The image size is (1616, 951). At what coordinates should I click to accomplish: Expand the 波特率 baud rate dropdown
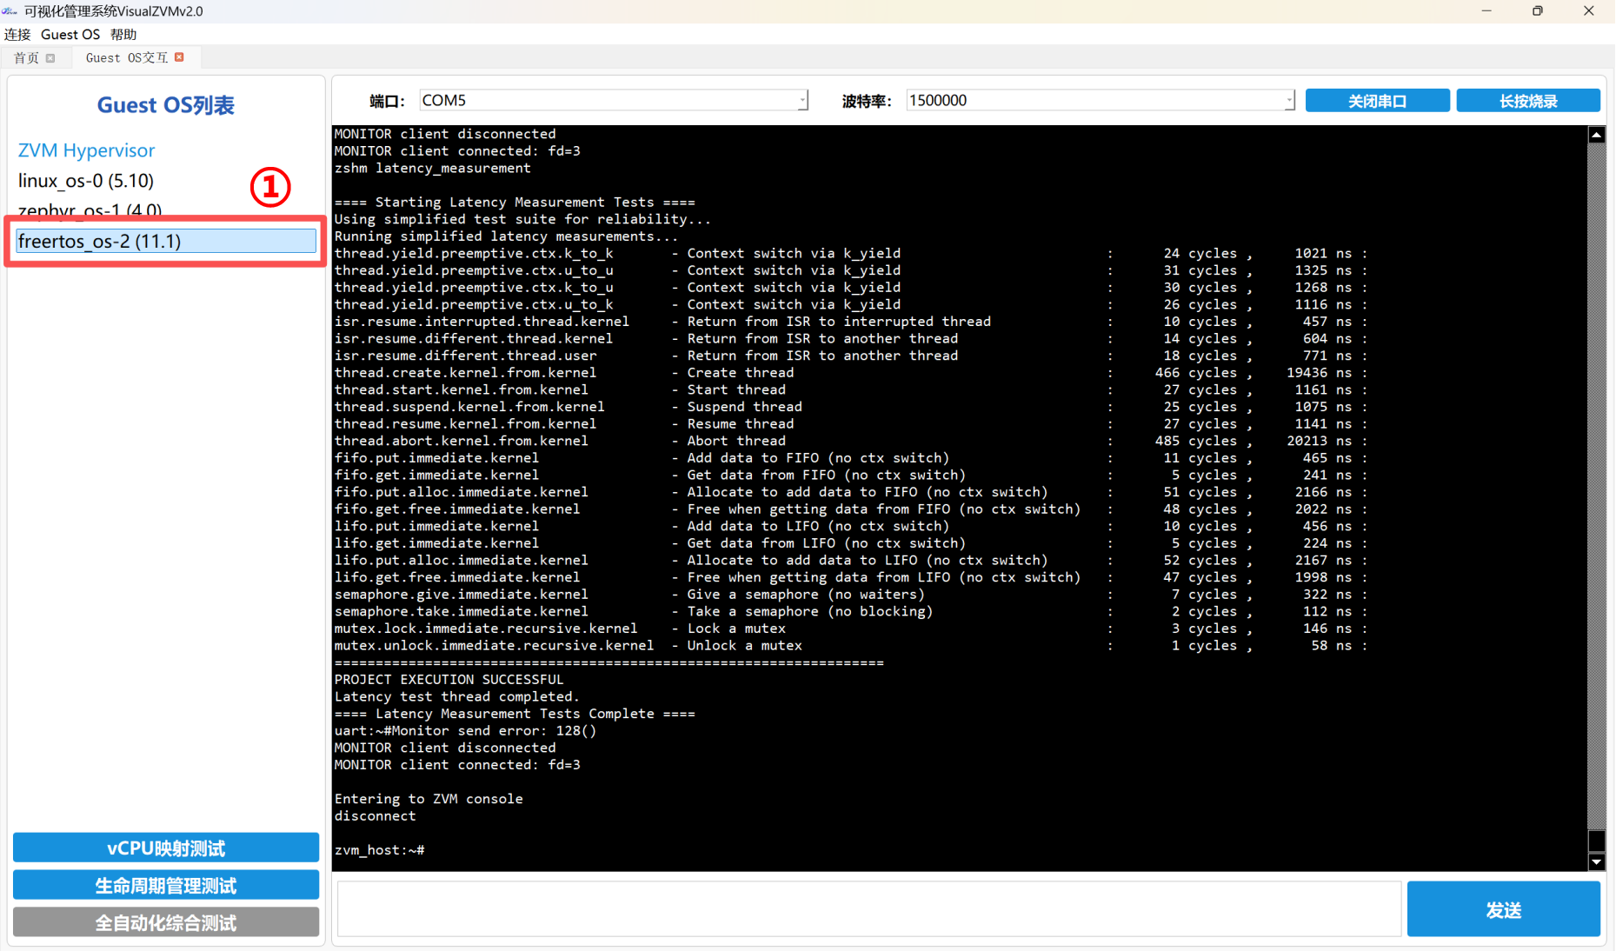tap(1288, 101)
